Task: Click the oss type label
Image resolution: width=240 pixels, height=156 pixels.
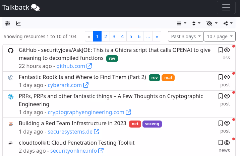Action: [x=226, y=58]
